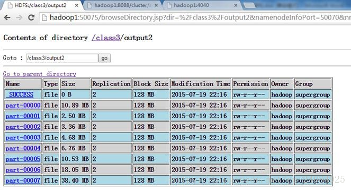This screenshot has height=190, width=351.
Task: Click the go button
Action: 104,58
